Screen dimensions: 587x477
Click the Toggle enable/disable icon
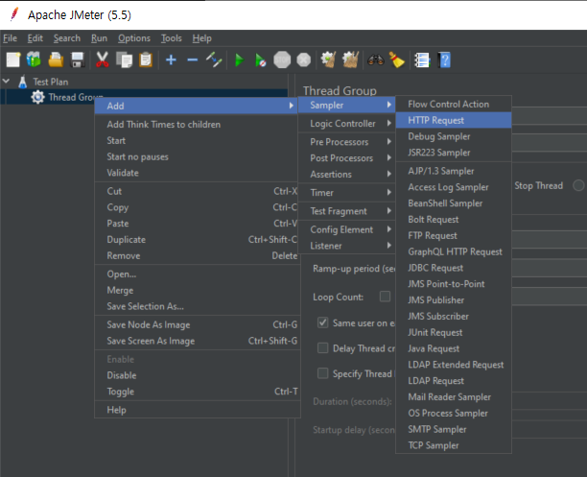[x=214, y=60]
